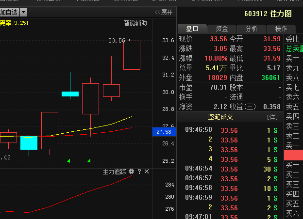Click the green 总卖量 label
The width and height of the screenshot is (303, 219).
pyautogui.click(x=294, y=48)
